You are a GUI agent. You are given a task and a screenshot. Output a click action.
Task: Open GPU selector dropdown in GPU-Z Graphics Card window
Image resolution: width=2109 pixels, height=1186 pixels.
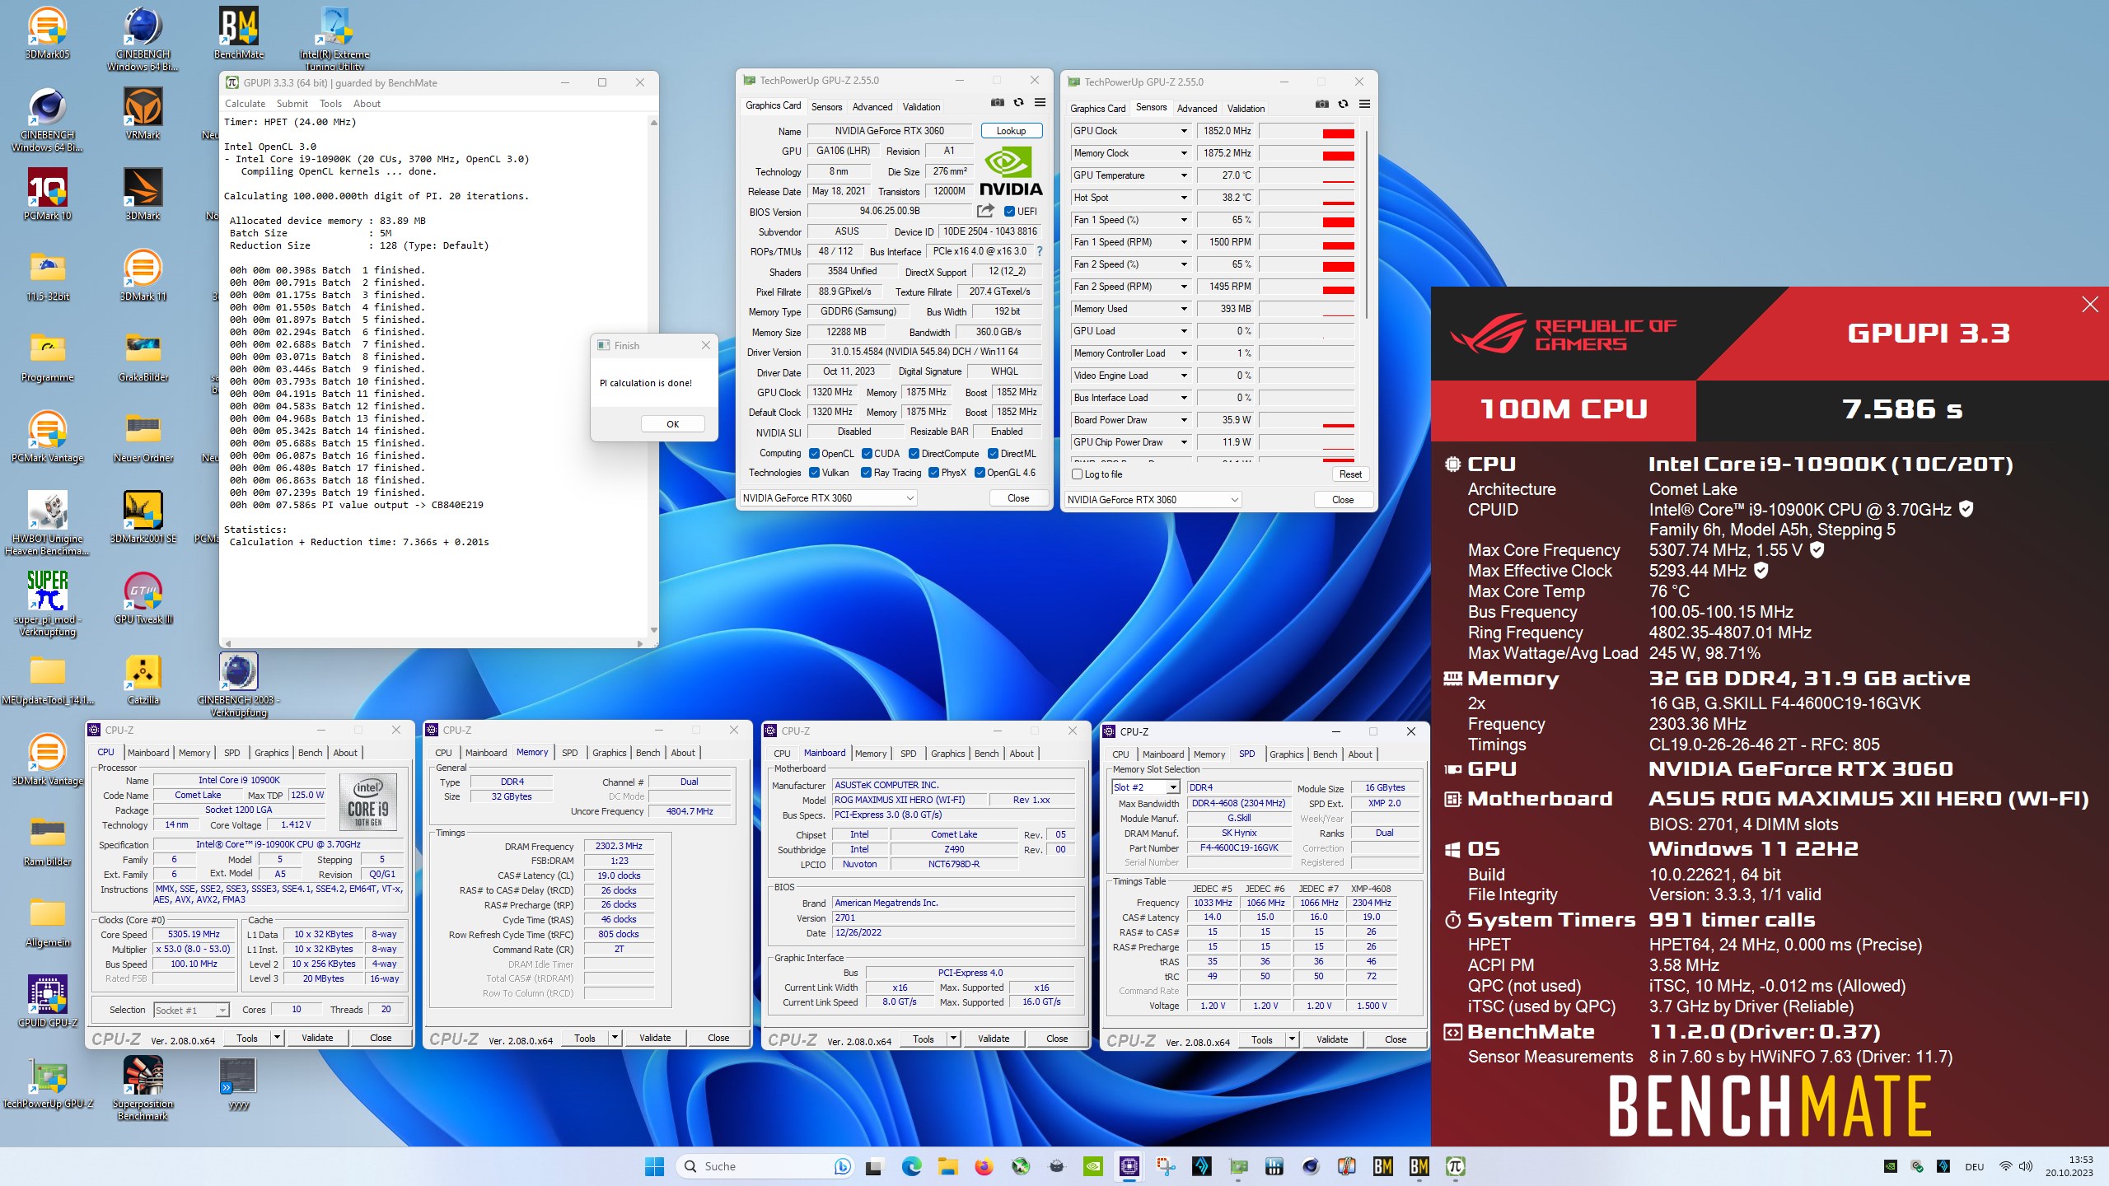tap(828, 498)
